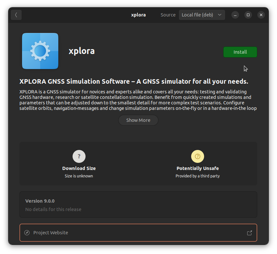Click the yellow Potentially Unsafe question mark icon
Screen dimensions: 277x254
pyautogui.click(x=198, y=156)
